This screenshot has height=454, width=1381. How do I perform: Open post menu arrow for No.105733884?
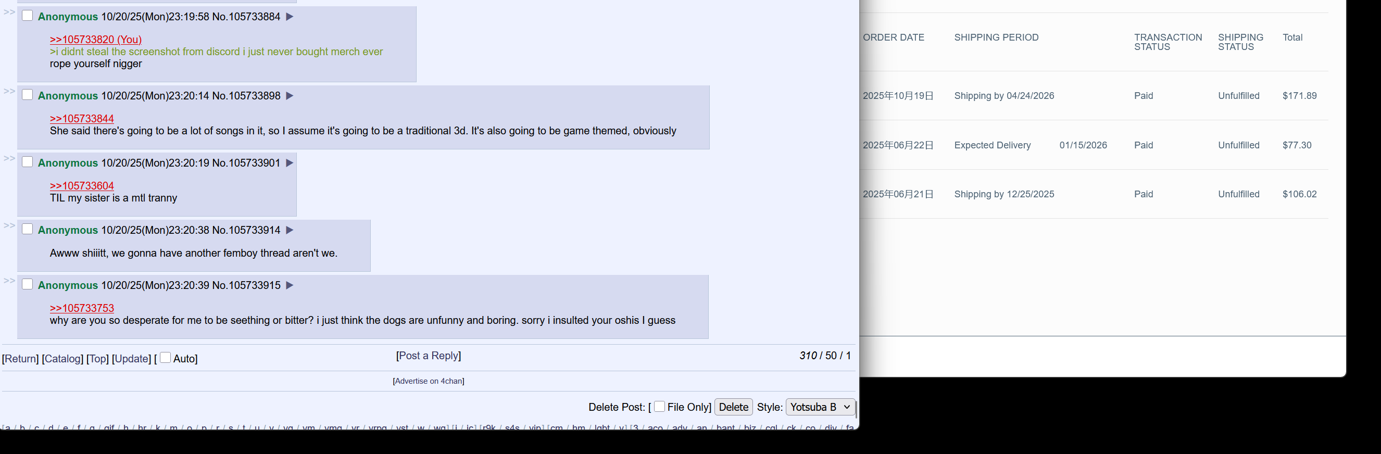[290, 17]
